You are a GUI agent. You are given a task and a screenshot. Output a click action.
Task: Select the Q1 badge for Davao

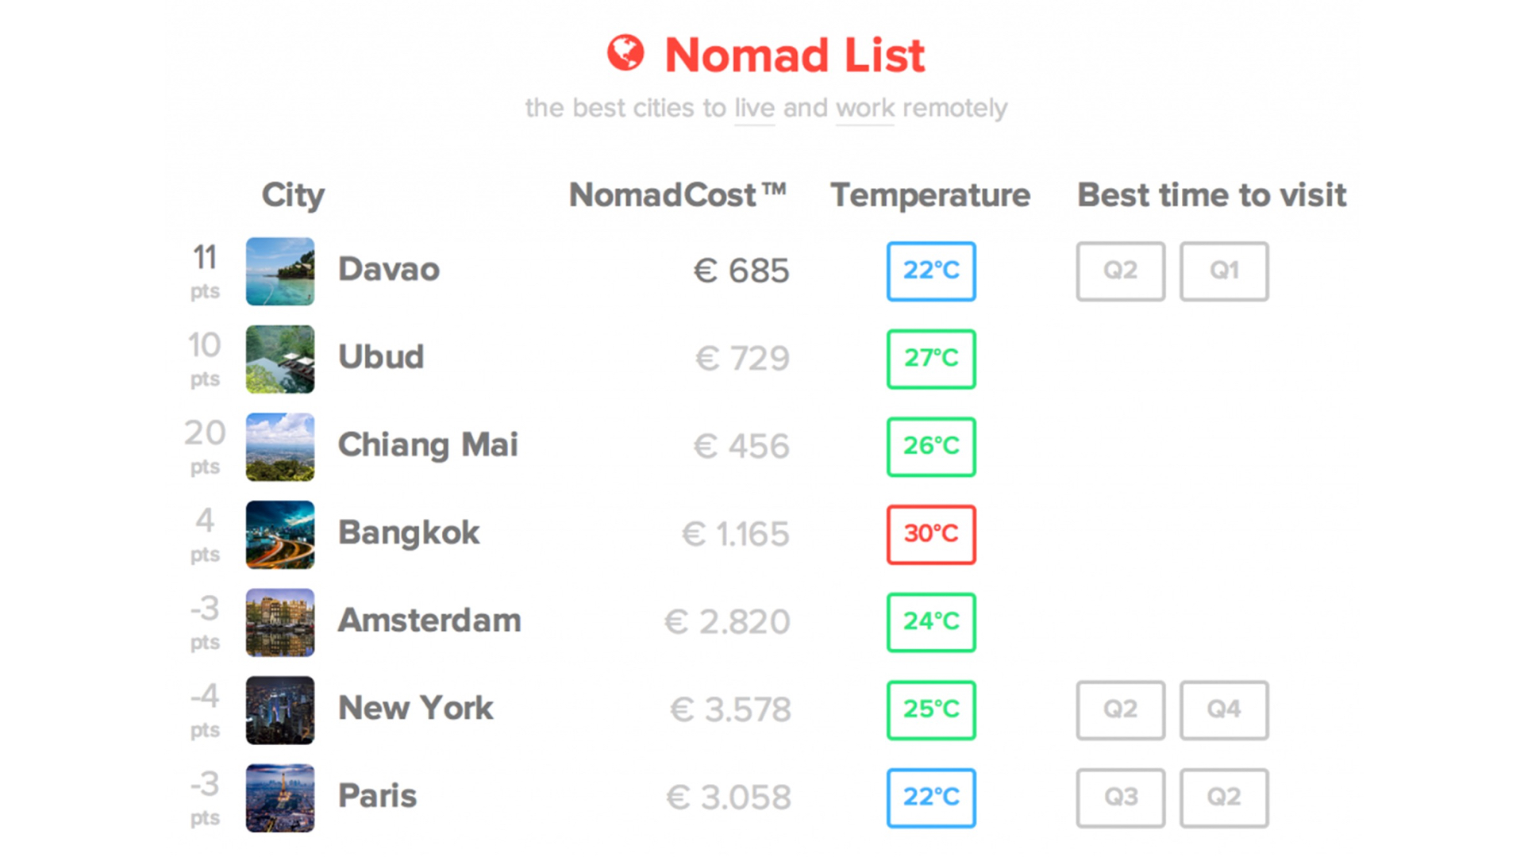[1224, 271]
